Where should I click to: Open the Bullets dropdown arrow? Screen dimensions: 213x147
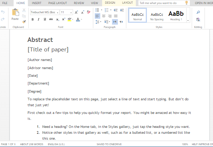pos(101,10)
